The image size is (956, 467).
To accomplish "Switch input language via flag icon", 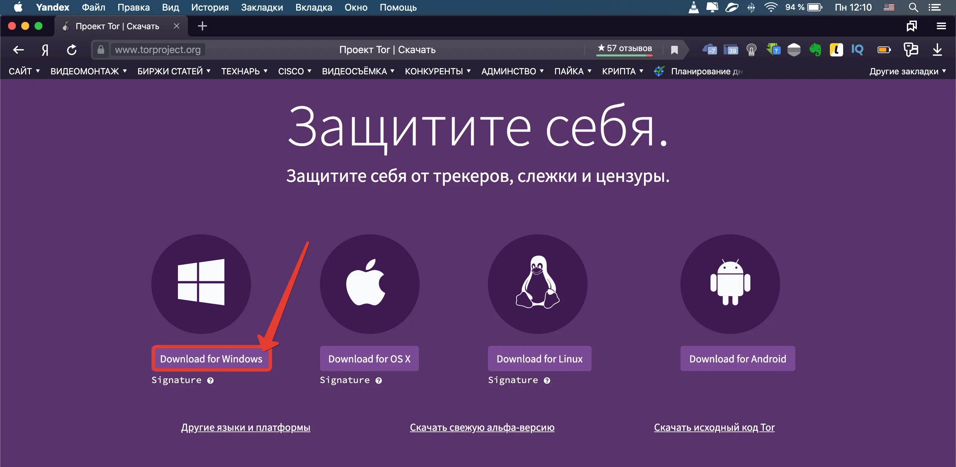I will (889, 7).
